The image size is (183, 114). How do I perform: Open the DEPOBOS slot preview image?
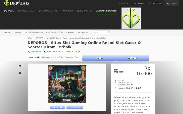[67, 84]
